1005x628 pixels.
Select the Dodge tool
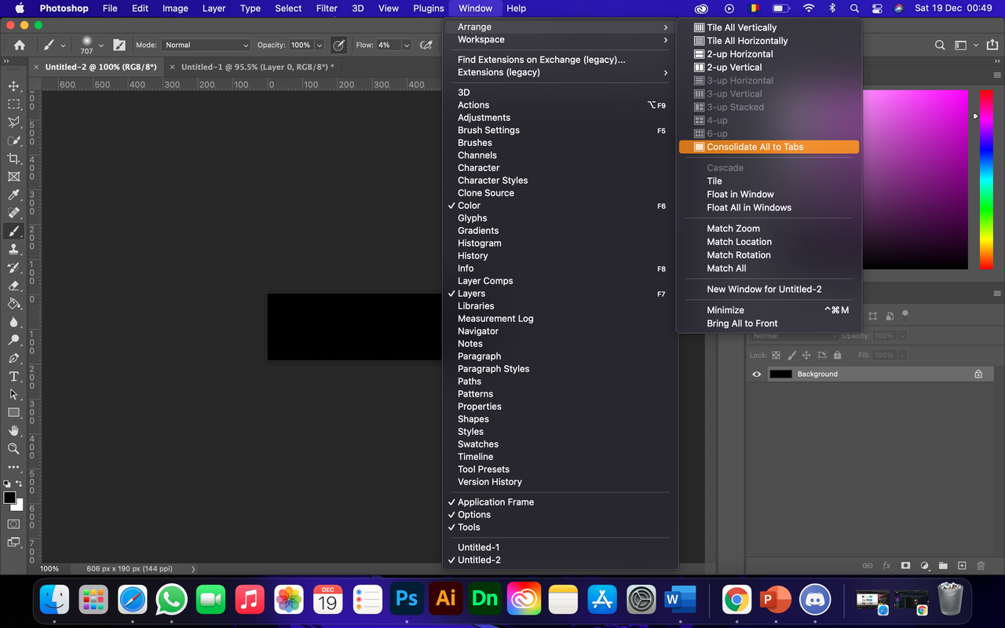tap(13, 340)
